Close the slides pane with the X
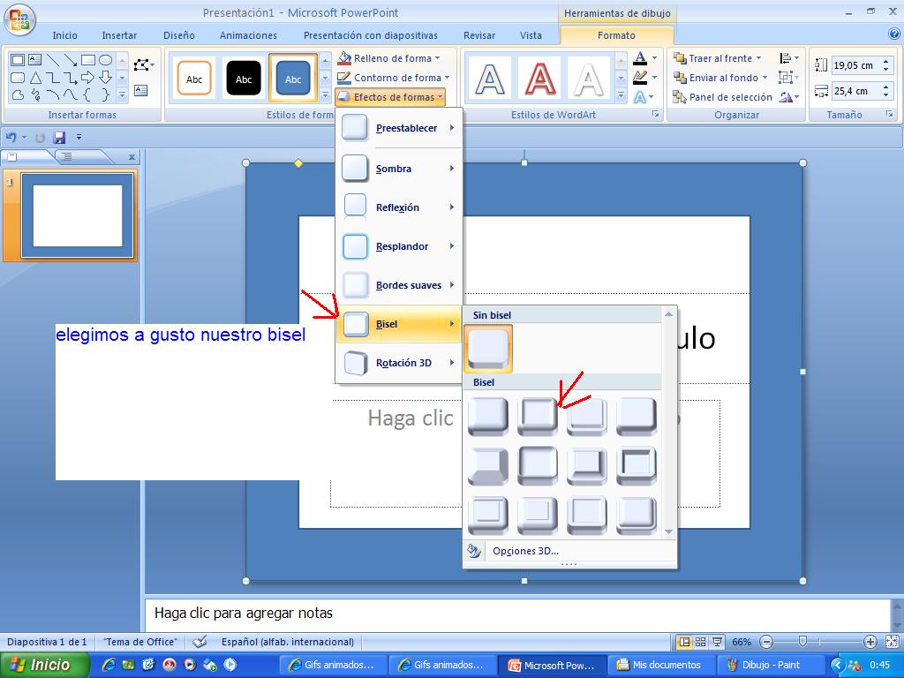904x678 pixels. (x=132, y=156)
